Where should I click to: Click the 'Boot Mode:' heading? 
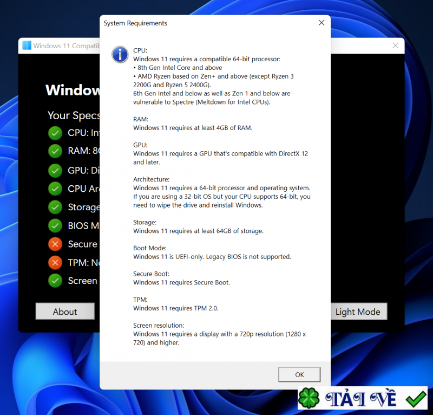pos(150,248)
